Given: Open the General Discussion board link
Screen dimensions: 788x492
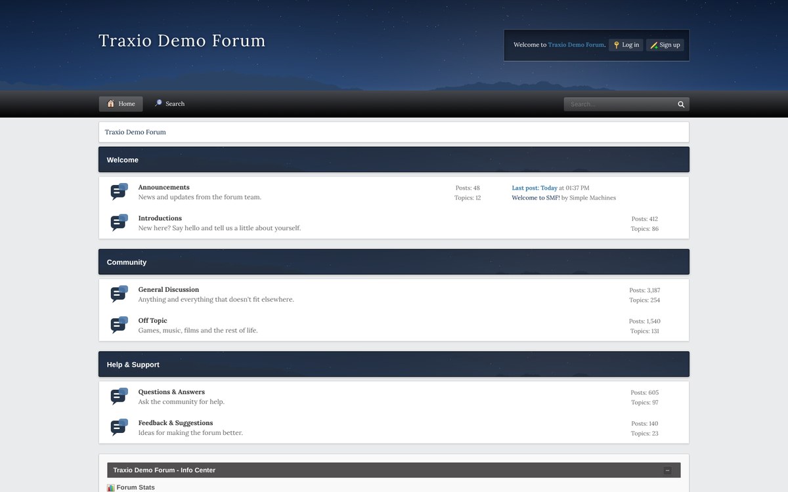Looking at the screenshot, I should coord(169,289).
